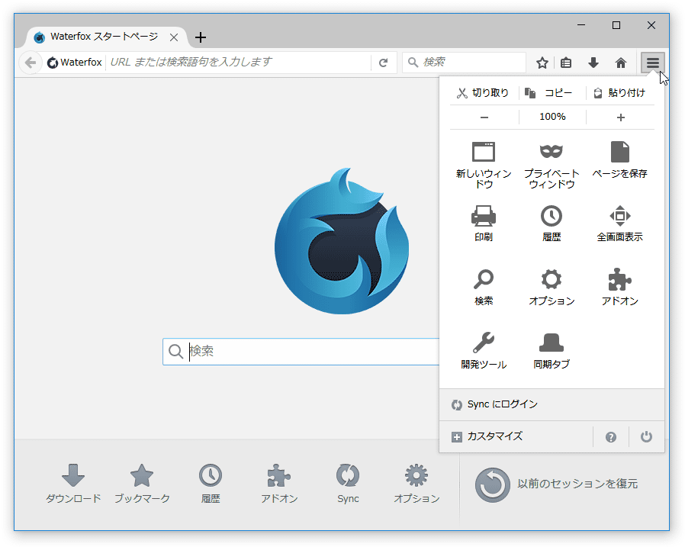Open ダウンロード on the start page
The width and height of the screenshot is (685, 547).
click(73, 484)
